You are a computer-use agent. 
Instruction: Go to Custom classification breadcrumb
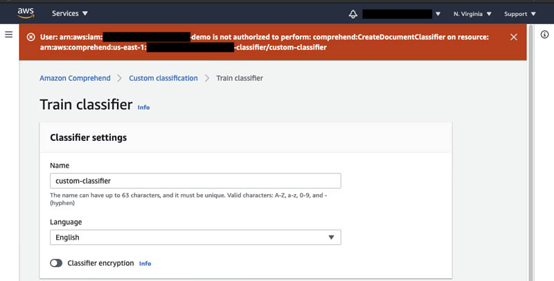click(163, 78)
